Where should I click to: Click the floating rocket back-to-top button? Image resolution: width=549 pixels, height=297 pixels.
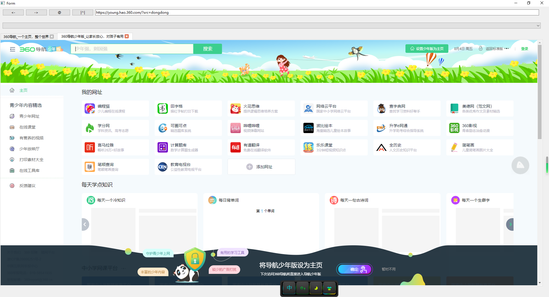pos(520,165)
